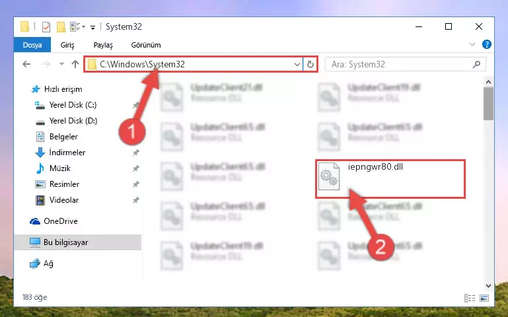Open the Görünüm ribbon tab
The height and width of the screenshot is (317, 508).
(x=146, y=45)
